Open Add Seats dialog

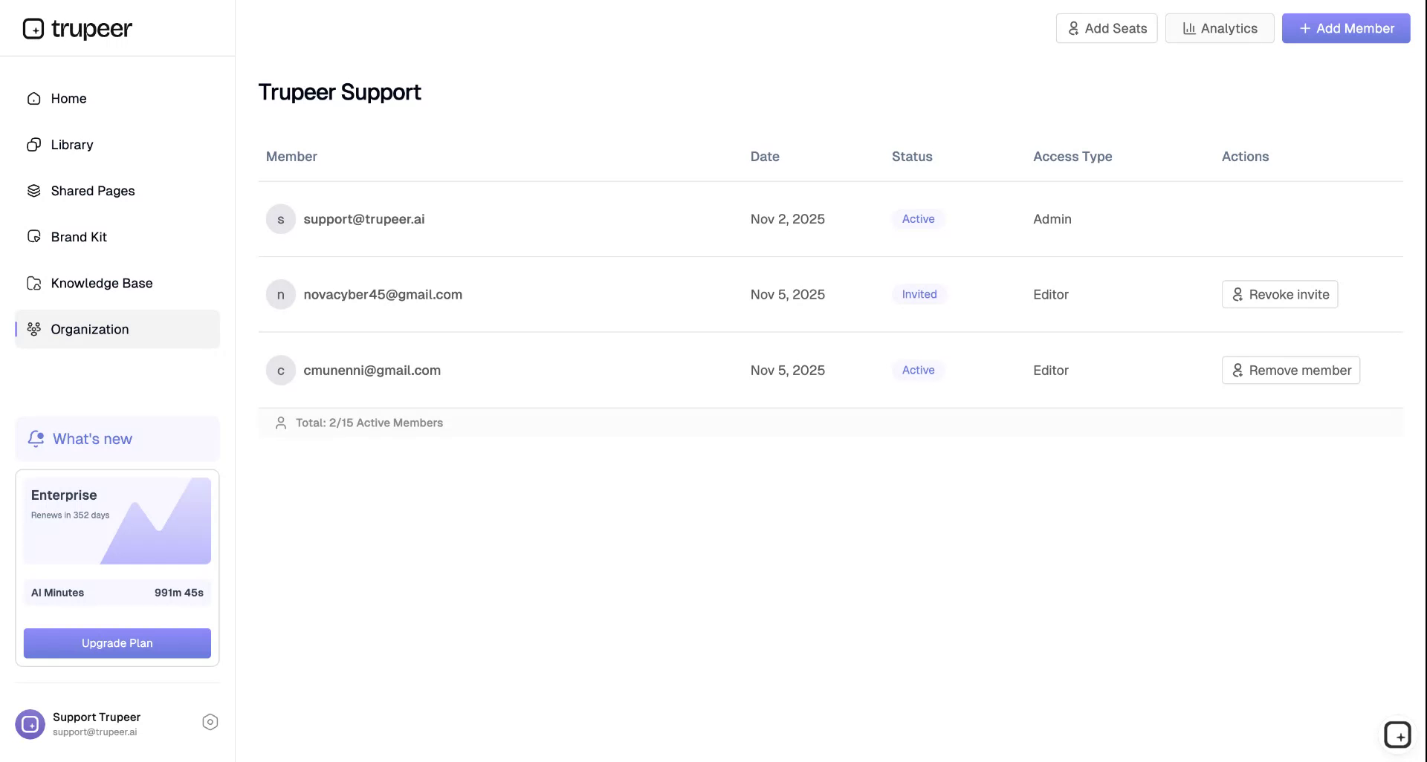1106,28
